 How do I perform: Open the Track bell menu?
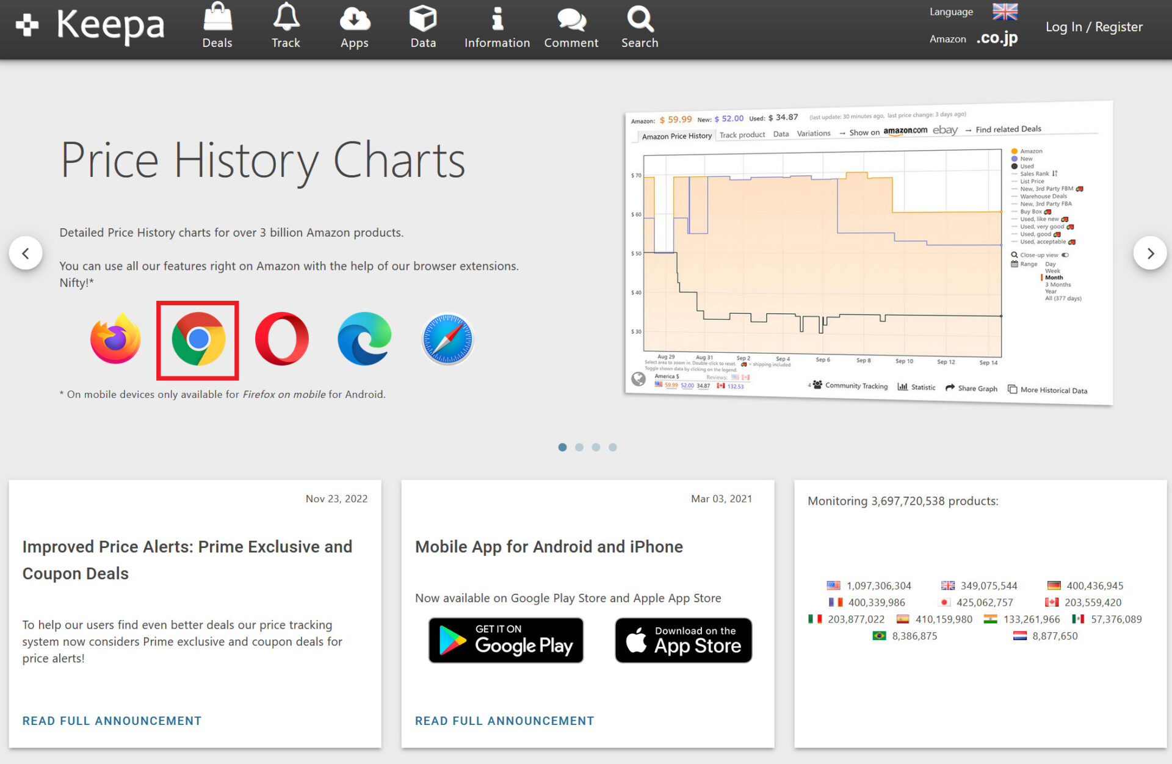pyautogui.click(x=286, y=26)
